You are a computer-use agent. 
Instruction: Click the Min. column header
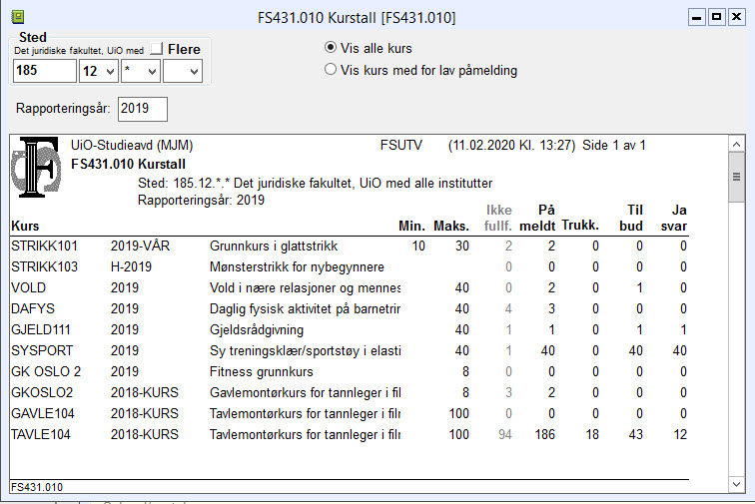[411, 226]
